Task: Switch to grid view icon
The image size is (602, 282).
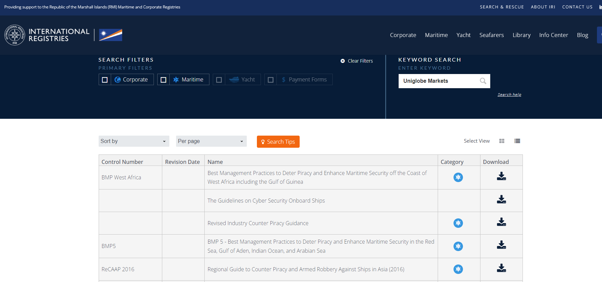Action: (502, 141)
